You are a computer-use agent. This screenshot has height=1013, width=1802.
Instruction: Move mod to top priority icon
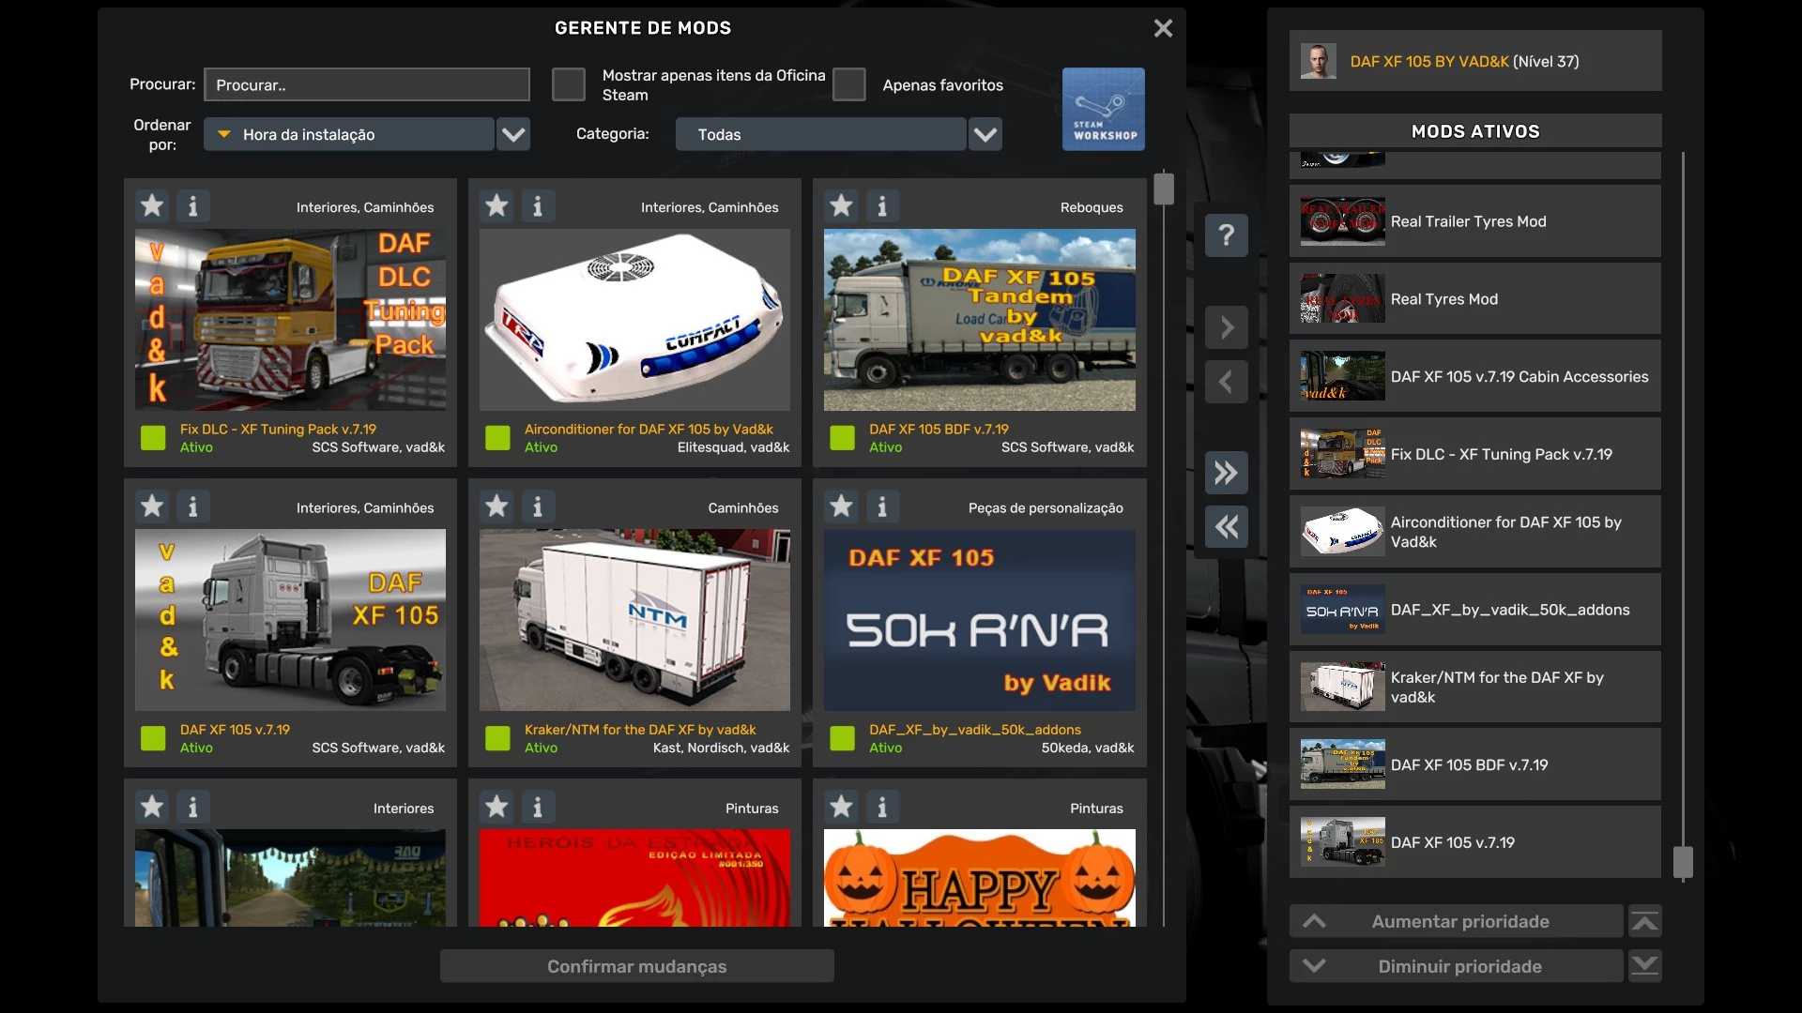[x=1644, y=922]
